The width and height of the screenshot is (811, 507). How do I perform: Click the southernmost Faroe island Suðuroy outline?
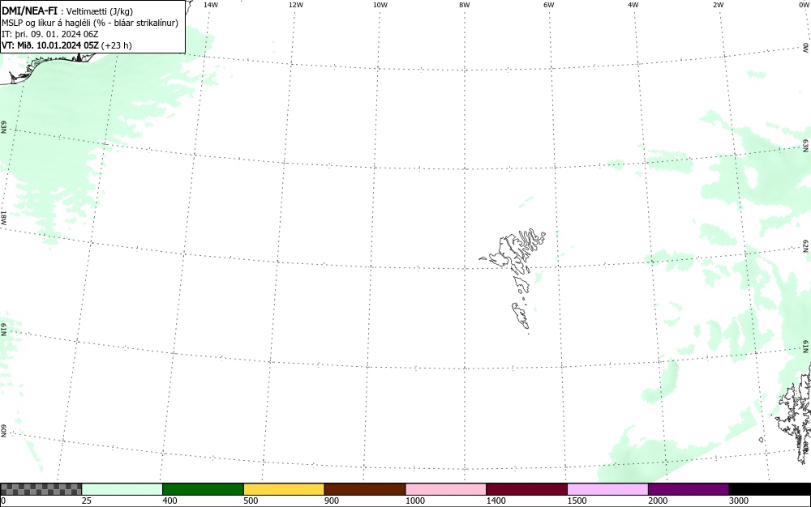(521, 315)
